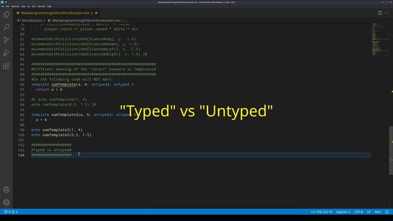Viewport: 393px width, 221px height.
Task: Click line number 90 in gutter
Action: coord(22,85)
